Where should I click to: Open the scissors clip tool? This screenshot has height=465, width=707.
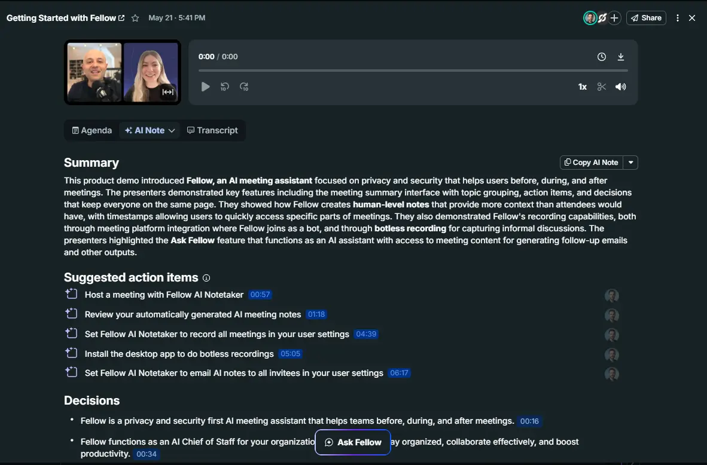(601, 87)
